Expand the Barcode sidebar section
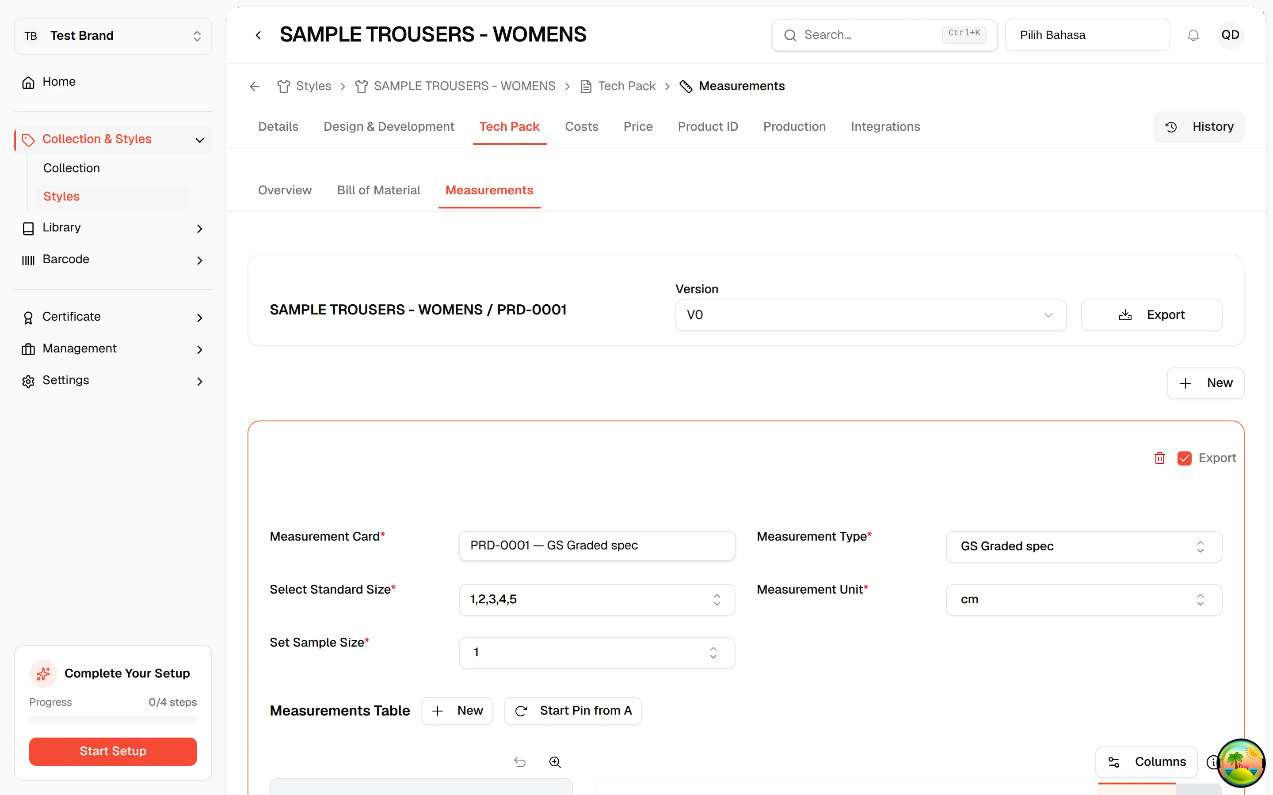Screen dimensions: 1273x795 [x=113, y=260]
